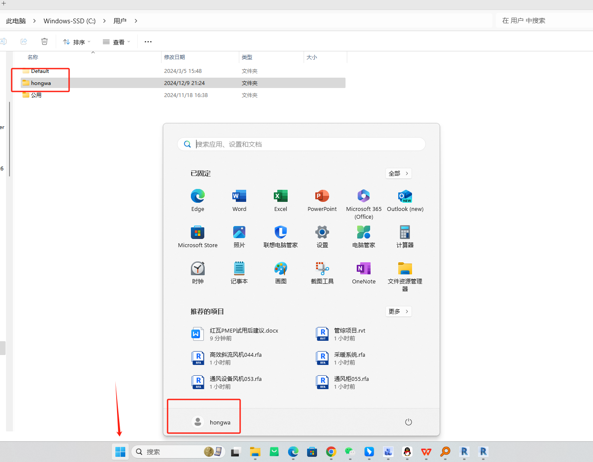Open the 照片 Photos app

pos(239,237)
